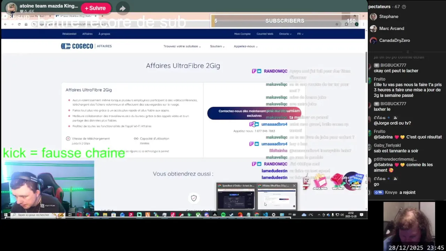This screenshot has width=446, height=251.
Task: Click the taskbar clock showing 23:52
Action: pos(351,215)
